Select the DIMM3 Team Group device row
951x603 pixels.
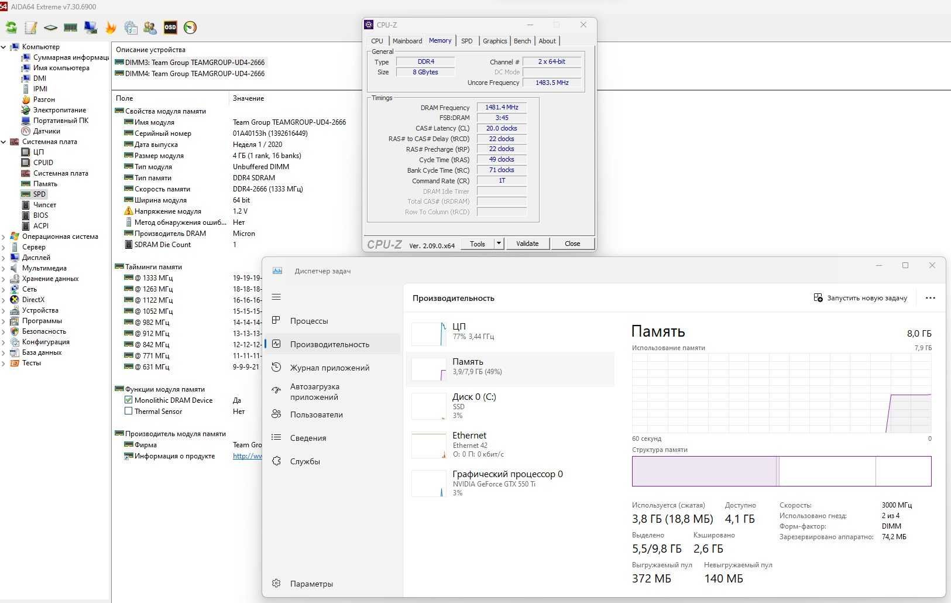click(190, 63)
